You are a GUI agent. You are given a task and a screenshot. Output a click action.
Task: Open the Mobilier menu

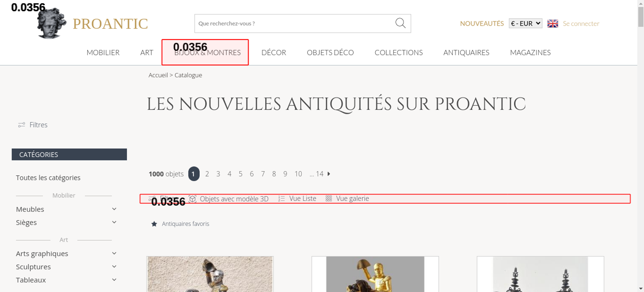tap(103, 53)
